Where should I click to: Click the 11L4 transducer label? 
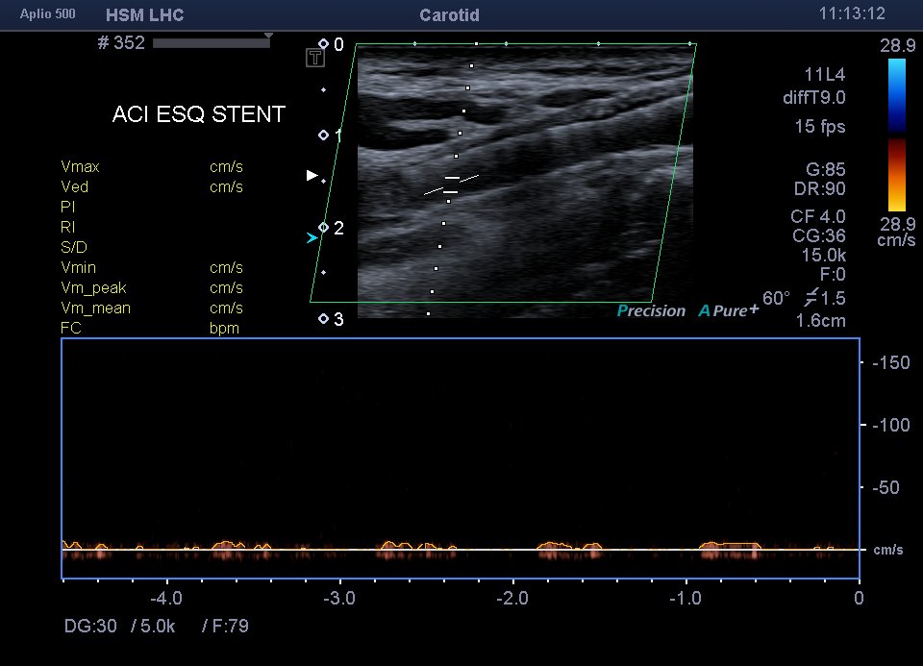[x=825, y=75]
